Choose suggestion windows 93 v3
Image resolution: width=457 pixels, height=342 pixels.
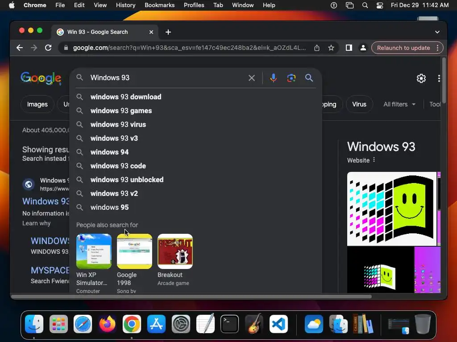pos(195,138)
